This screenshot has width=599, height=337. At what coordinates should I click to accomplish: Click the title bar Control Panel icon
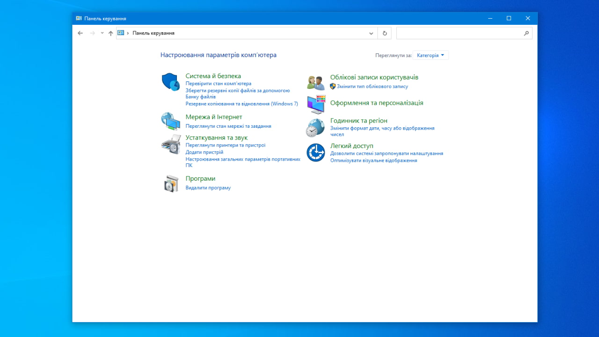(x=79, y=18)
